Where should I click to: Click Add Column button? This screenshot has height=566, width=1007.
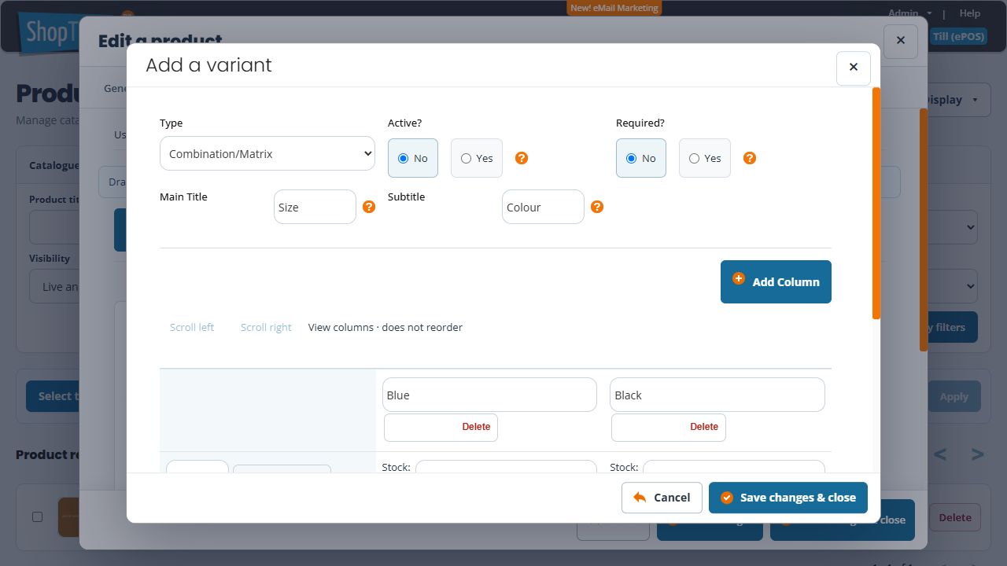pyautogui.click(x=776, y=281)
